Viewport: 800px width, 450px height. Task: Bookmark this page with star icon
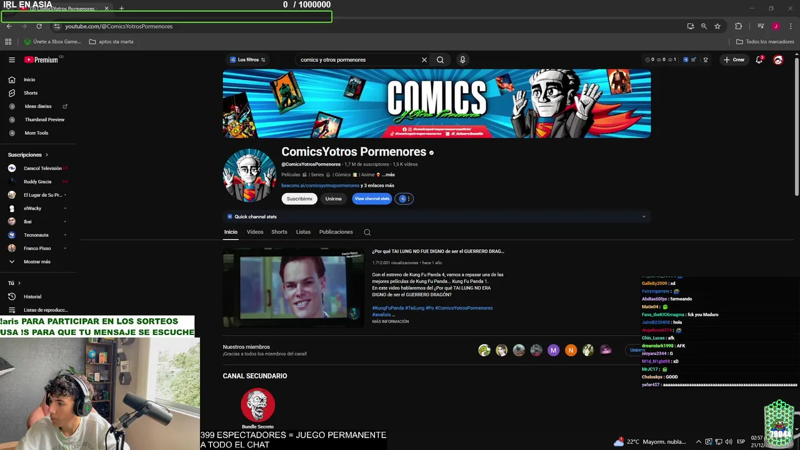click(x=717, y=26)
